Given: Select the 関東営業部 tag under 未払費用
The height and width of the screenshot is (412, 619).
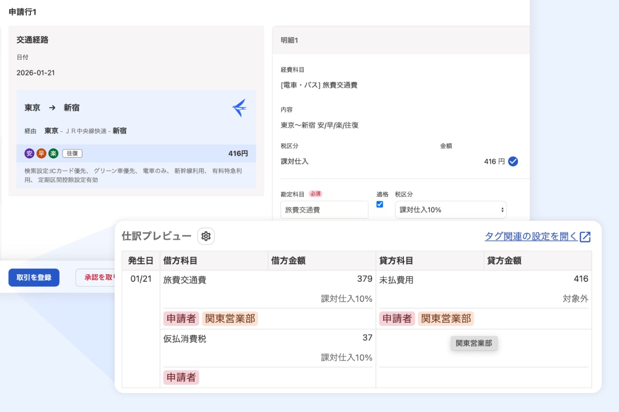Looking at the screenshot, I should click(446, 319).
